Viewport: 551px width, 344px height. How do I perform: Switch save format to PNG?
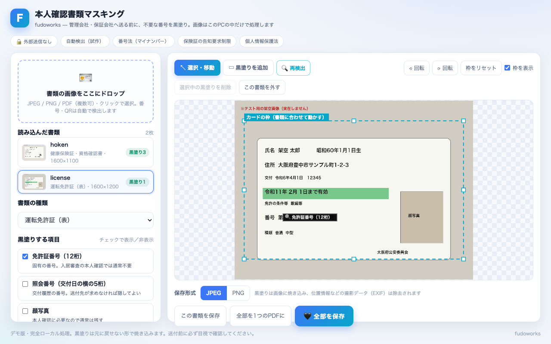[x=238, y=293]
